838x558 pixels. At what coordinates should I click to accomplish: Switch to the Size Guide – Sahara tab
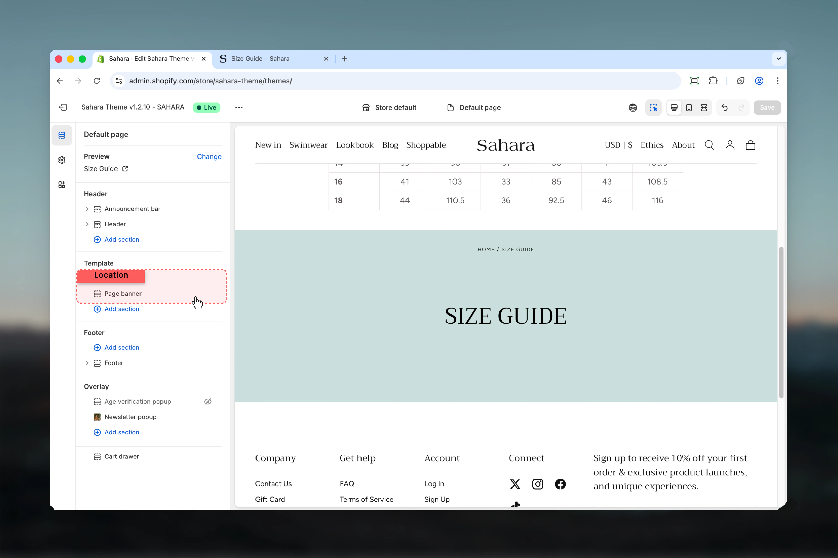[274, 59]
